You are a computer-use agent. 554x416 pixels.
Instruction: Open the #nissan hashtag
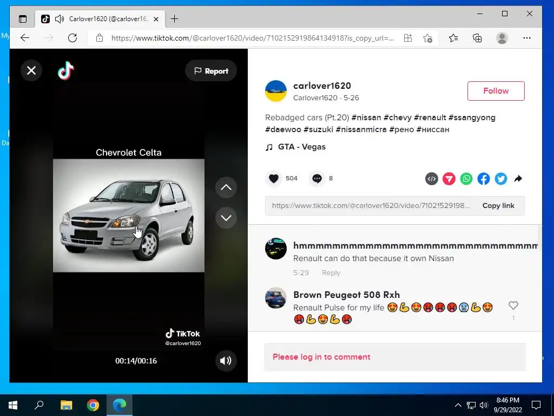tap(366, 118)
